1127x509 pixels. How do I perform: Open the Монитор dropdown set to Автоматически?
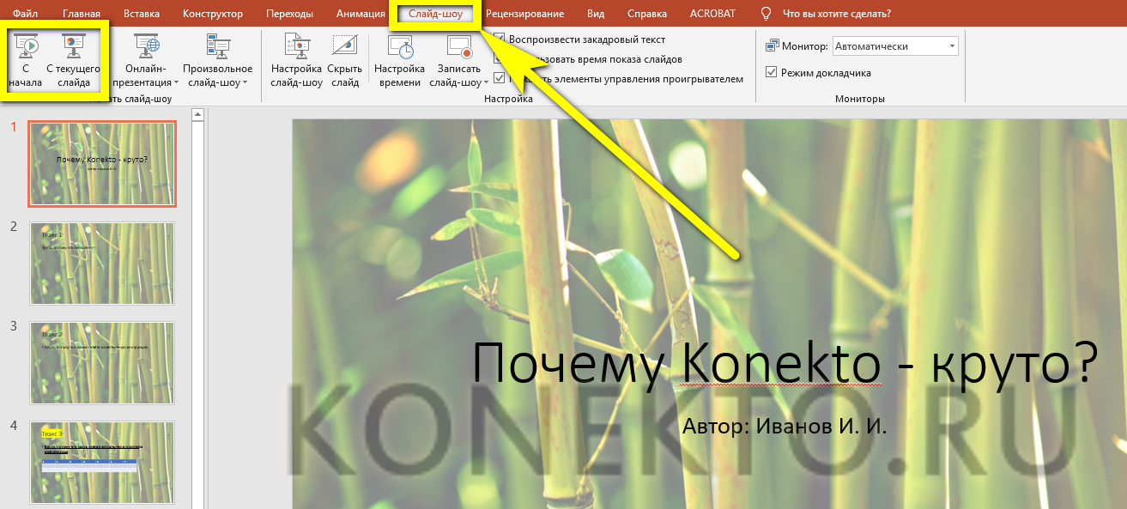coord(896,46)
